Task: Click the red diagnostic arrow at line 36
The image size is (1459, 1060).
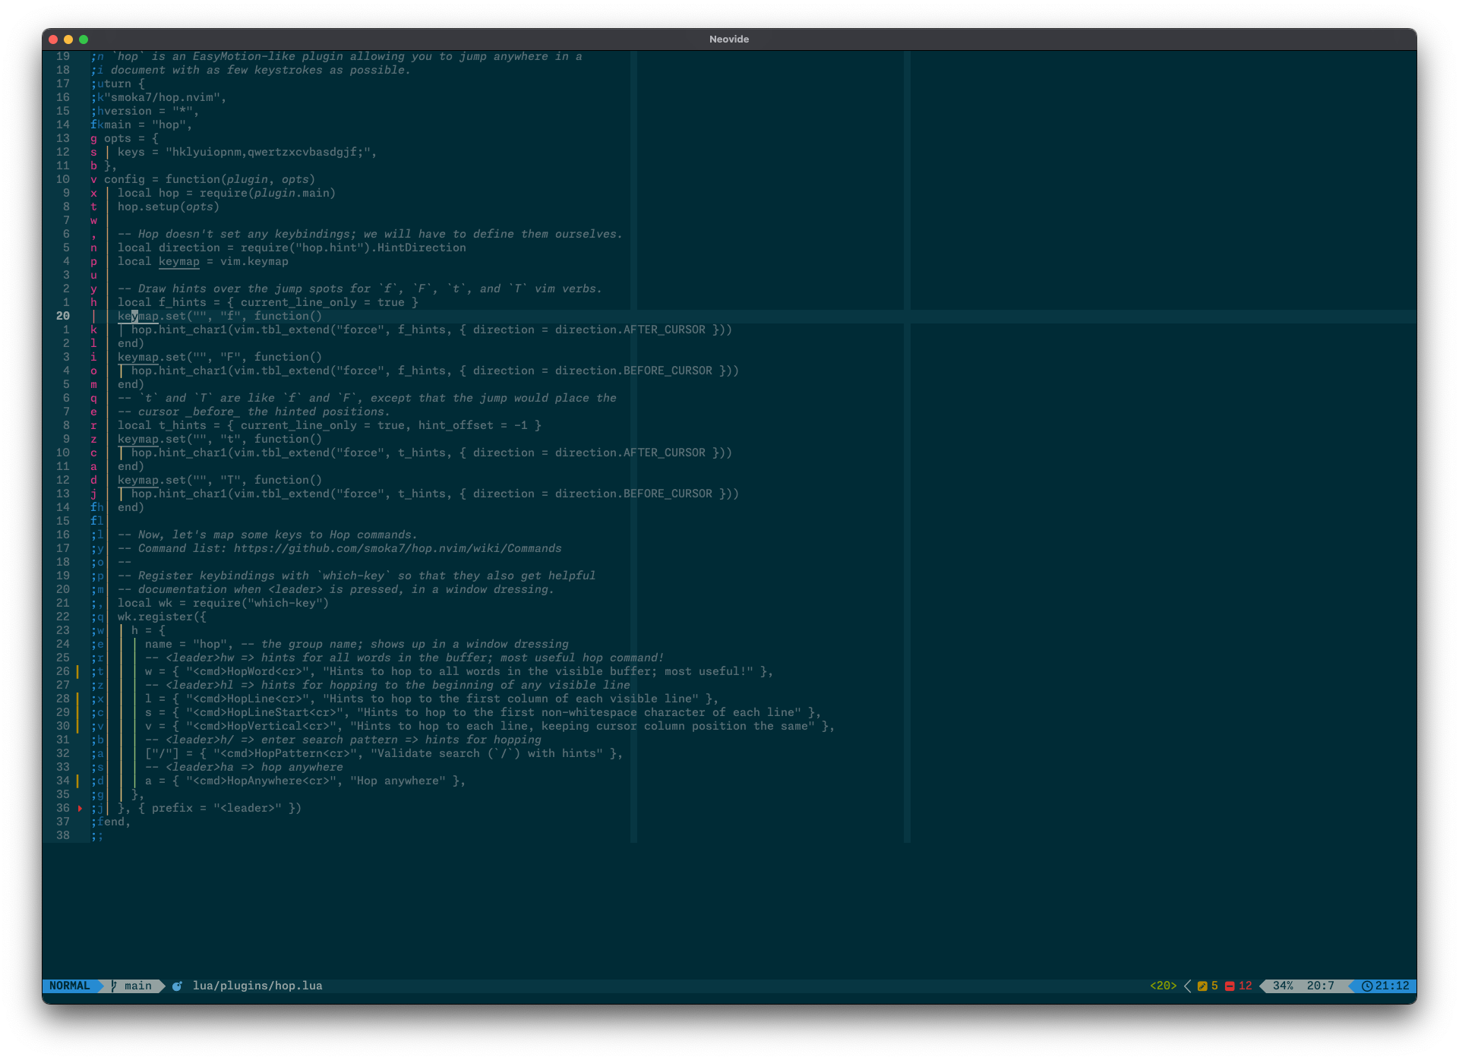Action: click(x=80, y=808)
